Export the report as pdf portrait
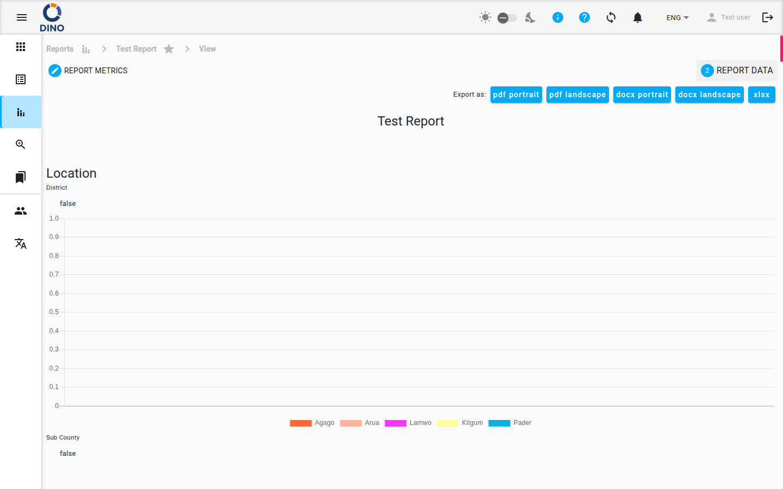Screen dimensions: 783x489 pyautogui.click(x=516, y=95)
